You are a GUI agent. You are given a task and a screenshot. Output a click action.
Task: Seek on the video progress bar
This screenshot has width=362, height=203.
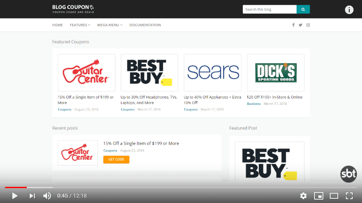coord(181,187)
